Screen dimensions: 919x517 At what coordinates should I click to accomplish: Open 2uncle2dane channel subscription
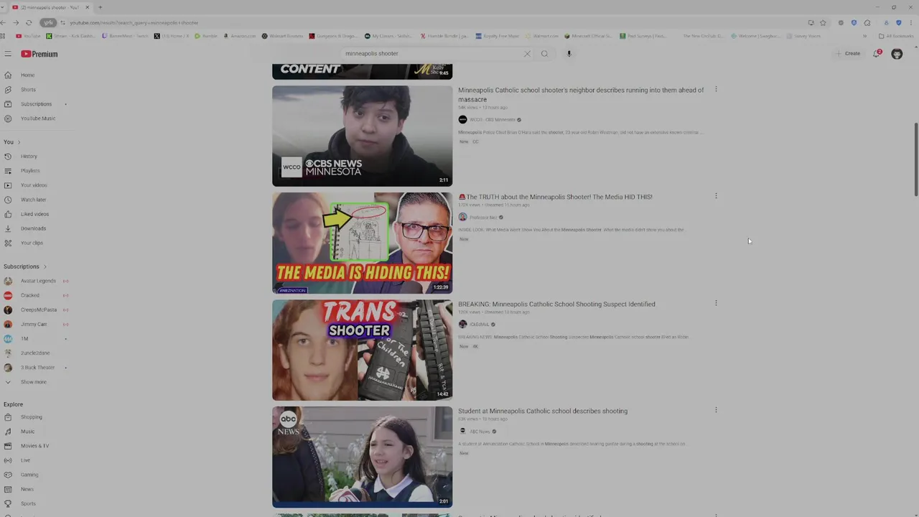point(34,353)
